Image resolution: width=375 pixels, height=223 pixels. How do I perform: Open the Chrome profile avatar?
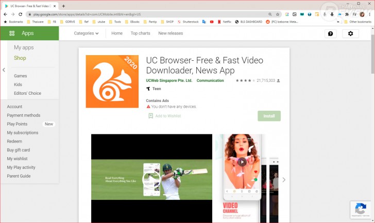[362, 14]
